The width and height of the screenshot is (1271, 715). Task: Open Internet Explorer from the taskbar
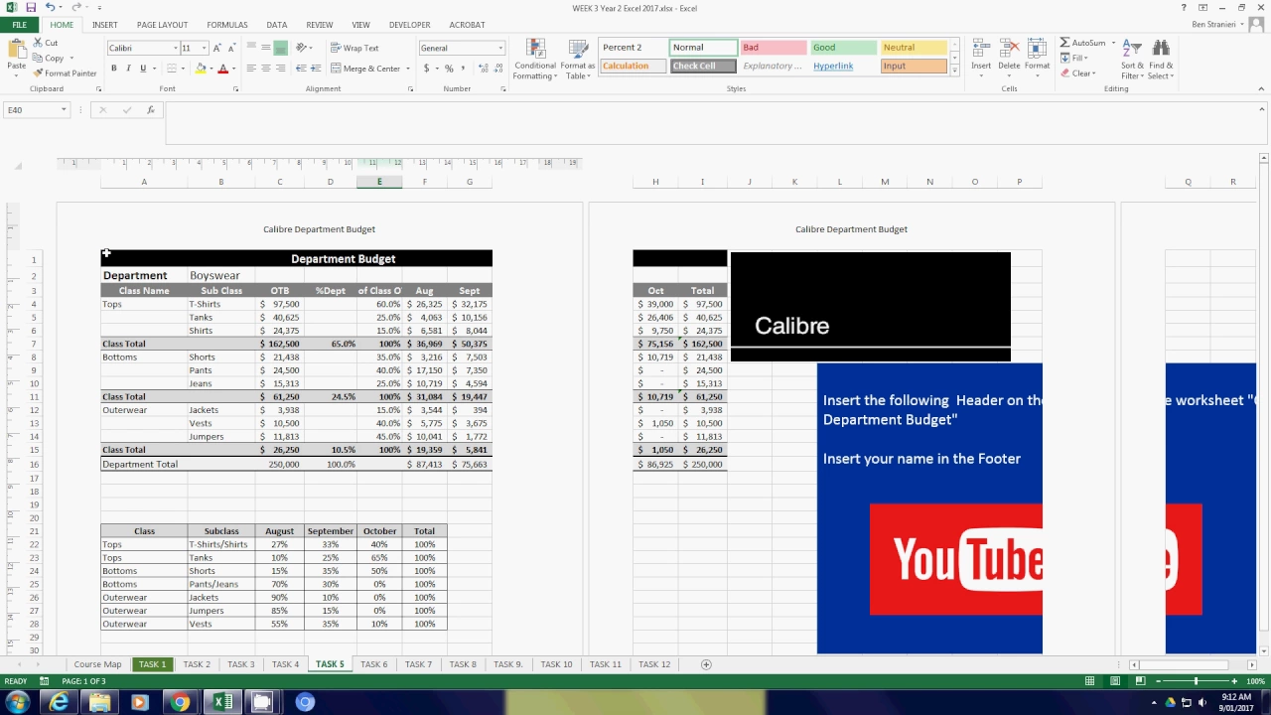[x=60, y=702]
